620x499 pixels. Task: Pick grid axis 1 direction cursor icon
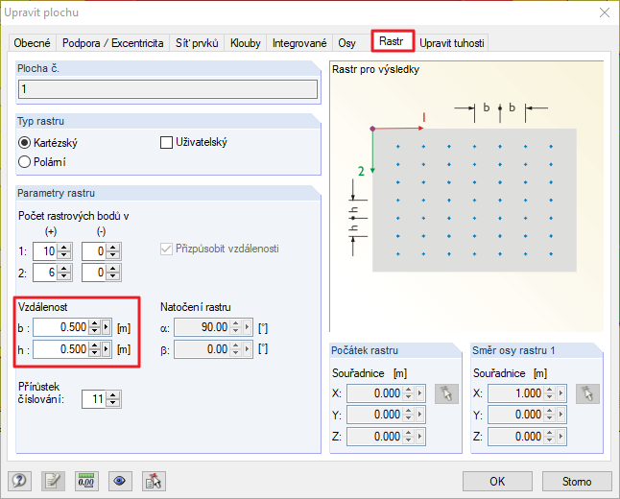click(587, 393)
